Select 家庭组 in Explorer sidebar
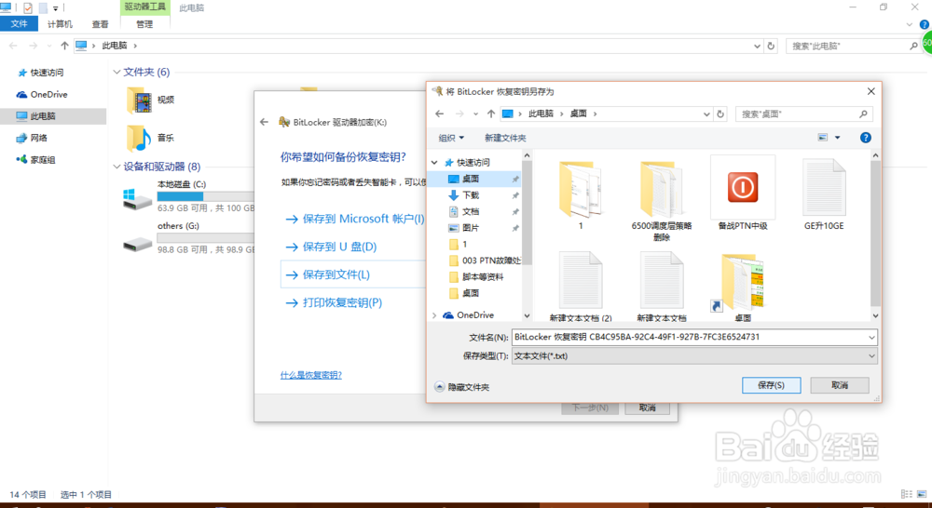Image resolution: width=932 pixels, height=508 pixels. point(35,160)
